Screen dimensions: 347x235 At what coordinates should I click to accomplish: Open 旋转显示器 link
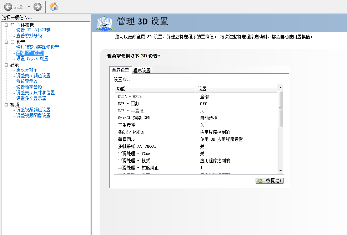tap(27, 82)
